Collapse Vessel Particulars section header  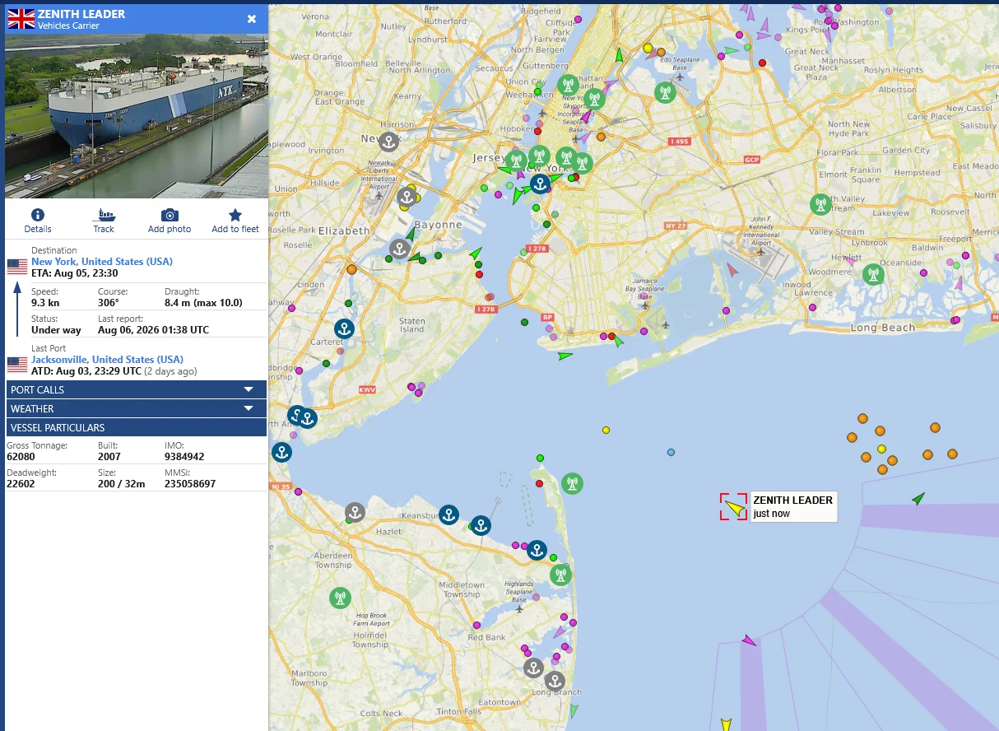[137, 427]
